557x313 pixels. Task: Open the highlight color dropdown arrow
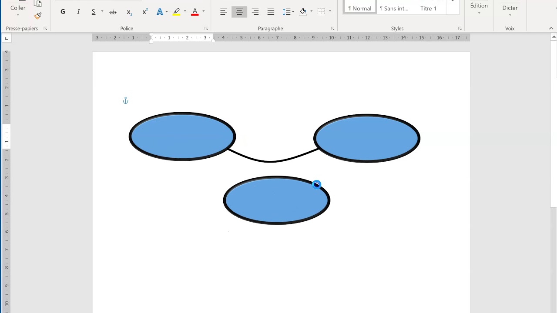(185, 12)
